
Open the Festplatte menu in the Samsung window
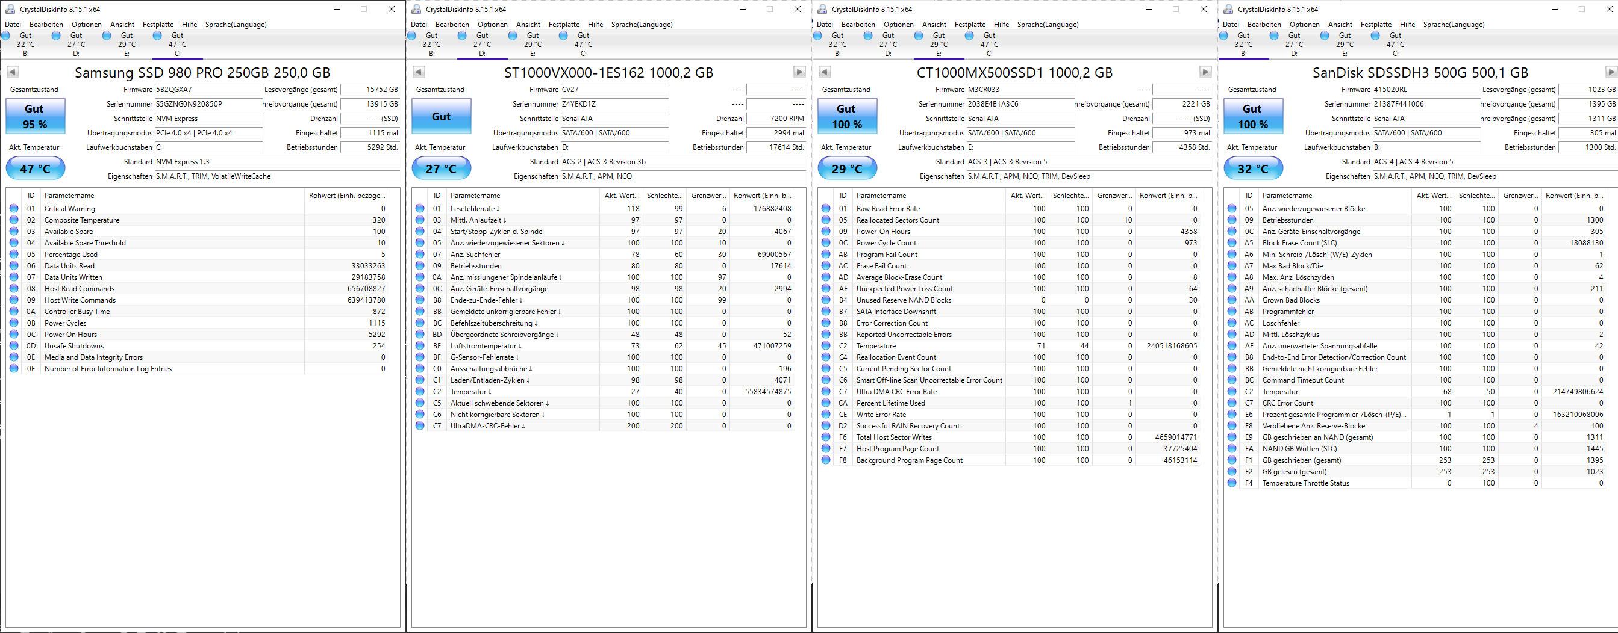[x=158, y=25]
